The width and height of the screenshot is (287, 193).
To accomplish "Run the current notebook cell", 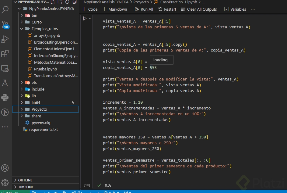I will [x=85, y=18].
